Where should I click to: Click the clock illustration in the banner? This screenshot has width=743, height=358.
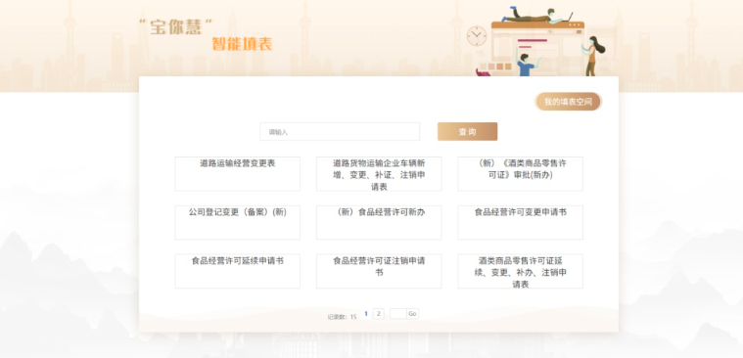click(x=476, y=36)
